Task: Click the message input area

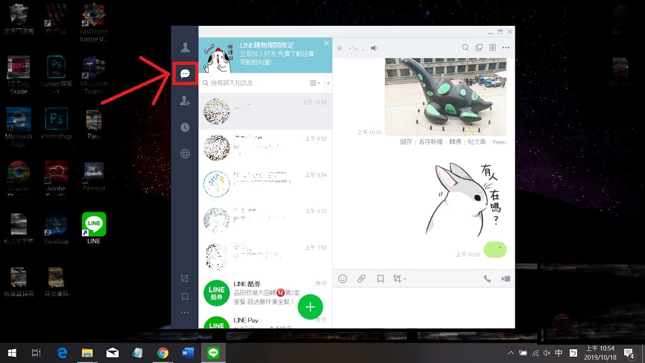Action: click(424, 308)
